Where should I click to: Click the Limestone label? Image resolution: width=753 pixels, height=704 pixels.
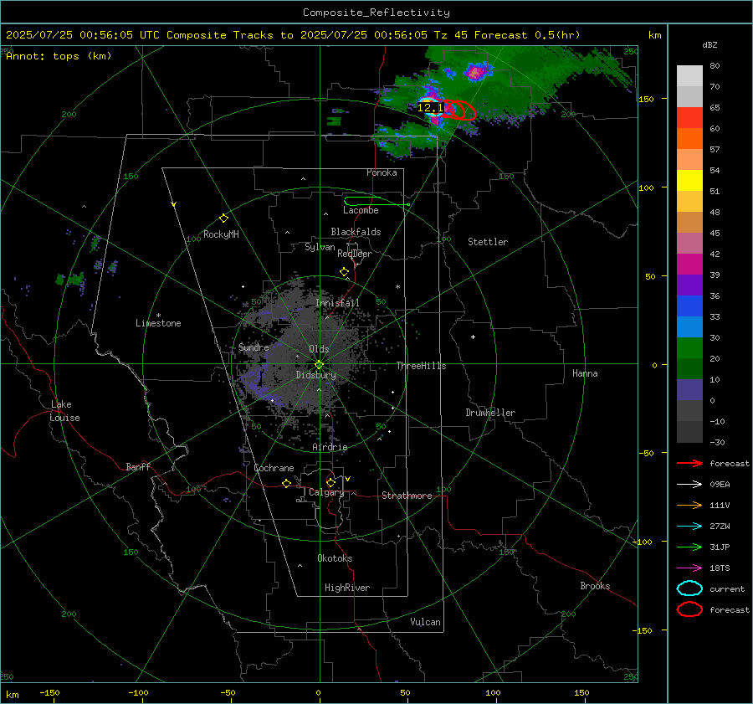158,323
